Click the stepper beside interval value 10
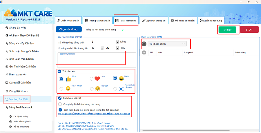The height and width of the screenshot is (133, 261). tap(102, 48)
